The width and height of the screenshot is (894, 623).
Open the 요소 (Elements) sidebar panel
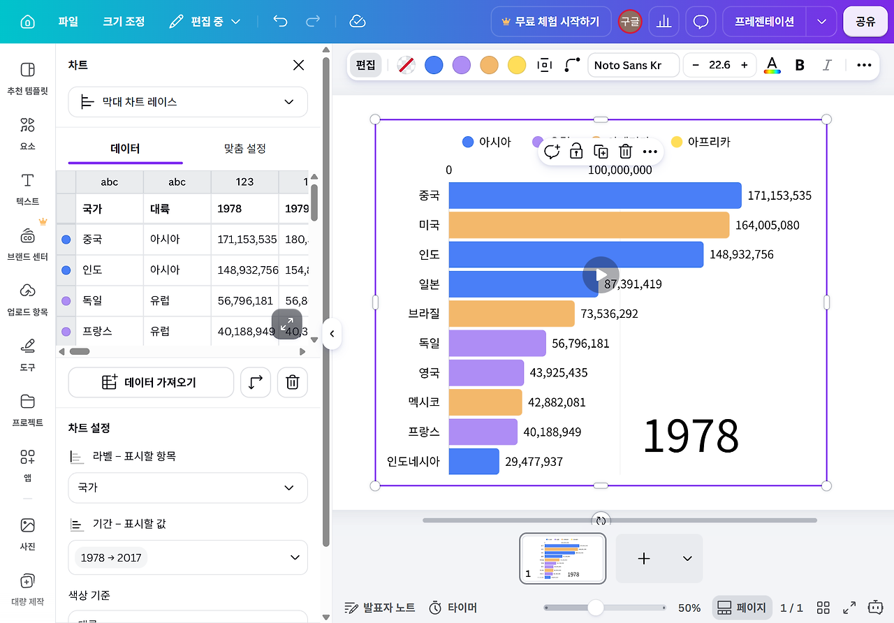coord(27,134)
